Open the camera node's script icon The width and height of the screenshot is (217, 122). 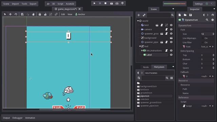point(166,29)
